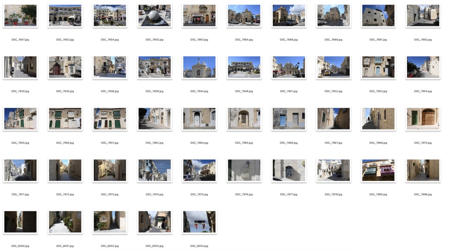
Task: Select the chapel facade photo DSC_7944.jpg
Action: (x=199, y=67)
